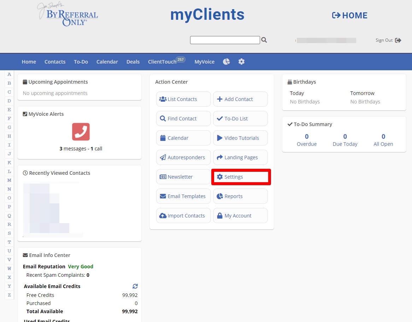This screenshot has height=322, width=412.
Task: Click the Birthdays cake icon
Action: [x=289, y=82]
